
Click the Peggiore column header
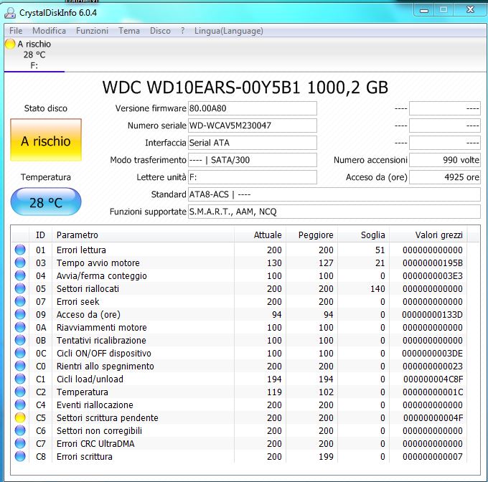pos(312,235)
